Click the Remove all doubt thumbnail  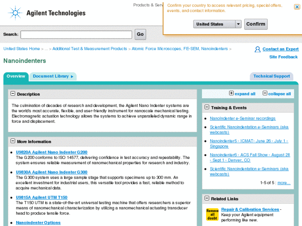click(212, 214)
